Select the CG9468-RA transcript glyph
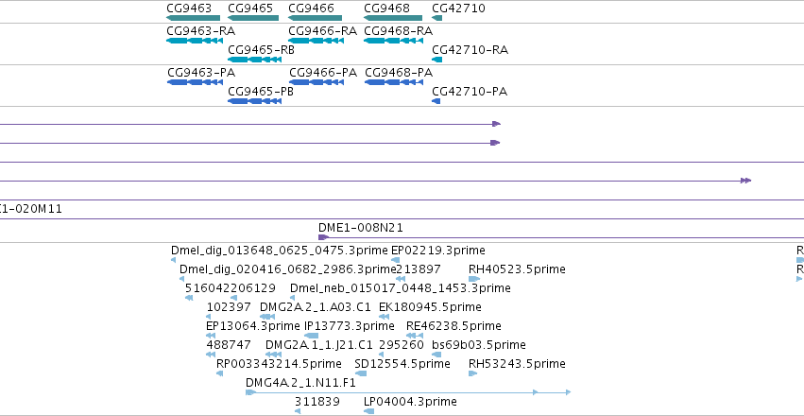The width and height of the screenshot is (804, 416). [393, 41]
